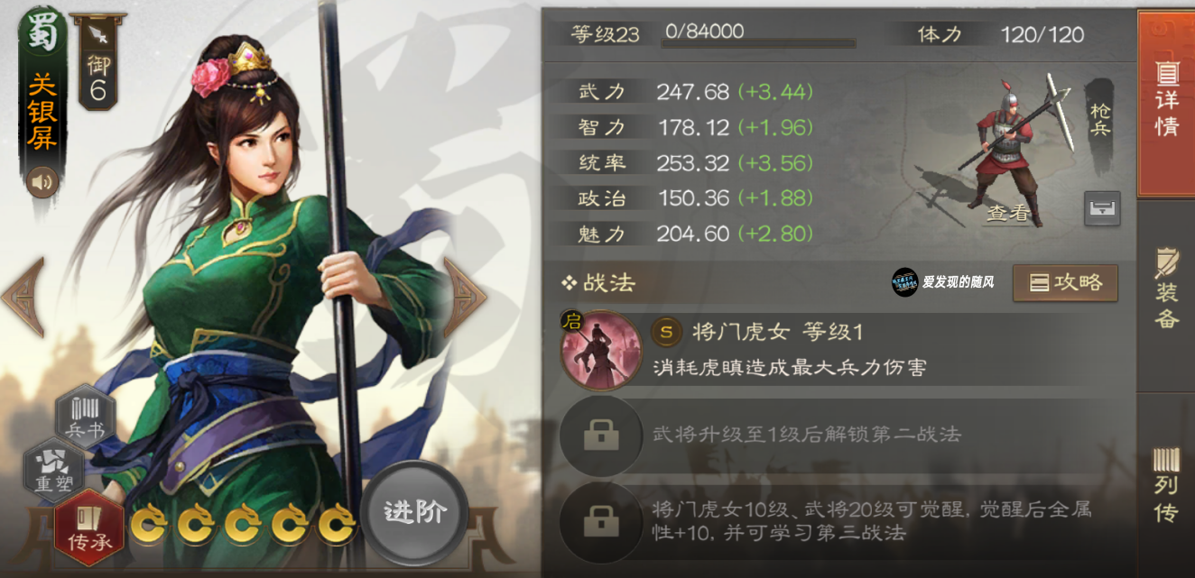Click the S-rank skill badge
Viewport: 1195px width, 578px height.
(x=666, y=332)
